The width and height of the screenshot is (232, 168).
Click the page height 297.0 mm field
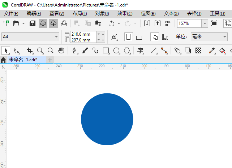[x=83, y=40]
